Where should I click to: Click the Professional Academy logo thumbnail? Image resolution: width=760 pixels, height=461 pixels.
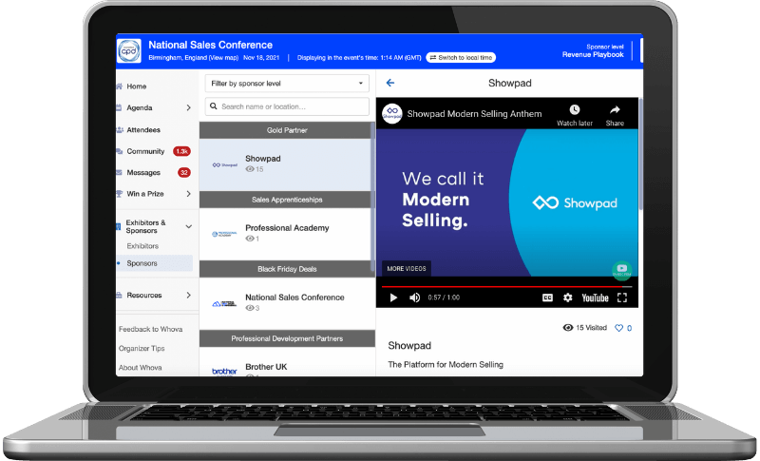(x=224, y=234)
